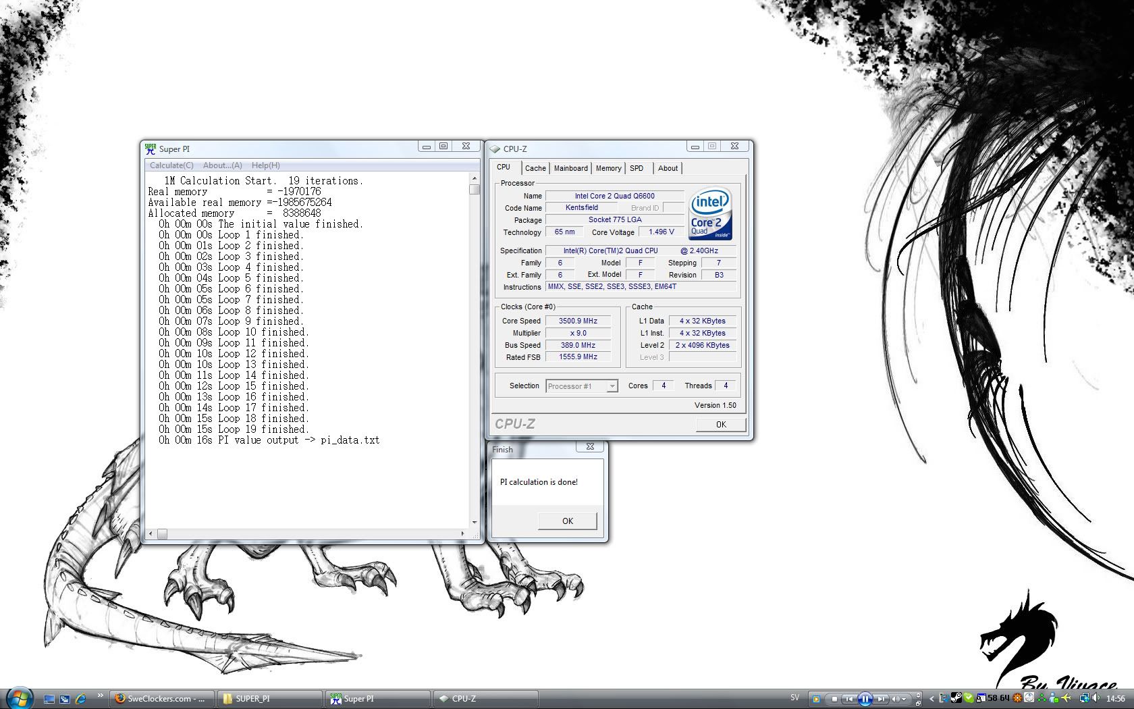Restore Media Player from taskbar toolbar
This screenshot has width=1134, height=709.
pyautogui.click(x=918, y=704)
